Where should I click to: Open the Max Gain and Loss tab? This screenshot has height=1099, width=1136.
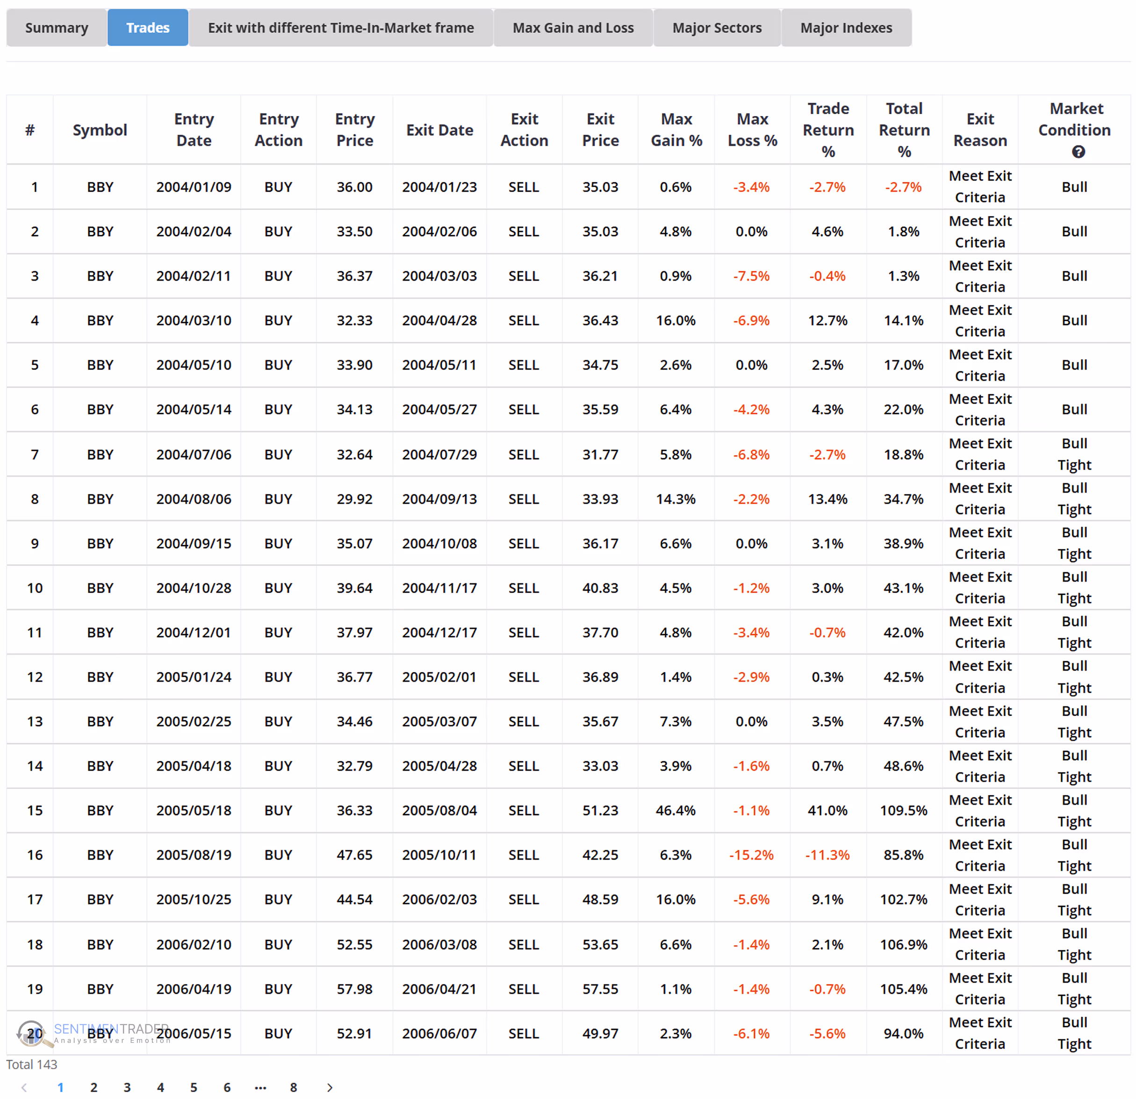click(573, 28)
